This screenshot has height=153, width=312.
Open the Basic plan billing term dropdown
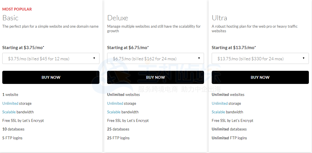point(51,59)
